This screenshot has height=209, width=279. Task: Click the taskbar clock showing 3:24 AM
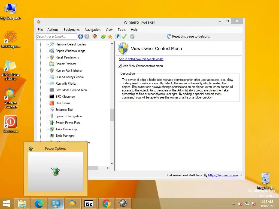[267, 204]
